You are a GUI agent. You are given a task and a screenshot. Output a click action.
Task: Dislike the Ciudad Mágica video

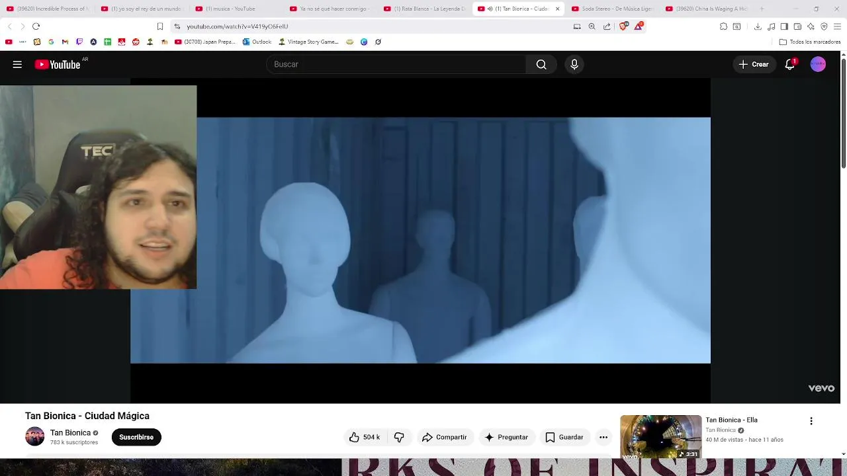coord(399,437)
